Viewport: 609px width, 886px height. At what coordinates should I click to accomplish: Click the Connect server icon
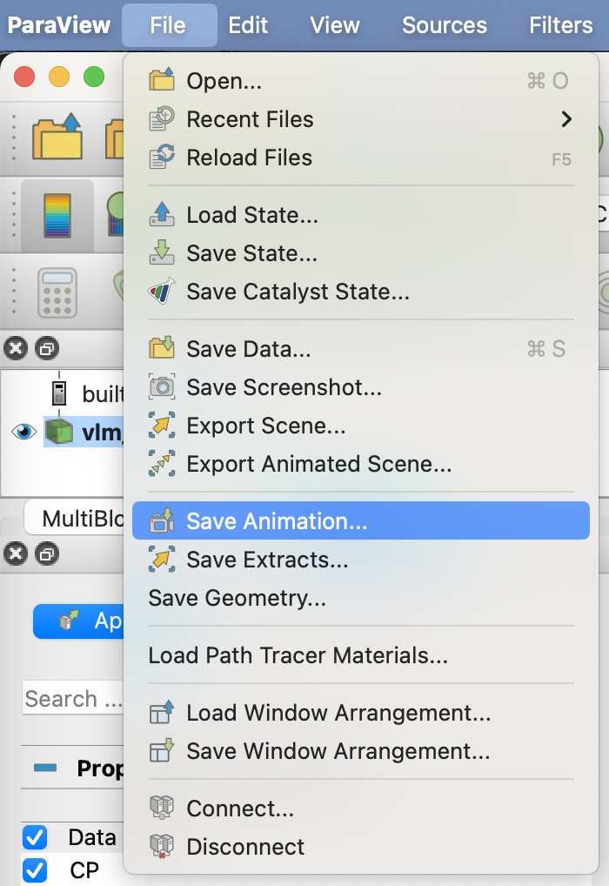click(x=162, y=808)
